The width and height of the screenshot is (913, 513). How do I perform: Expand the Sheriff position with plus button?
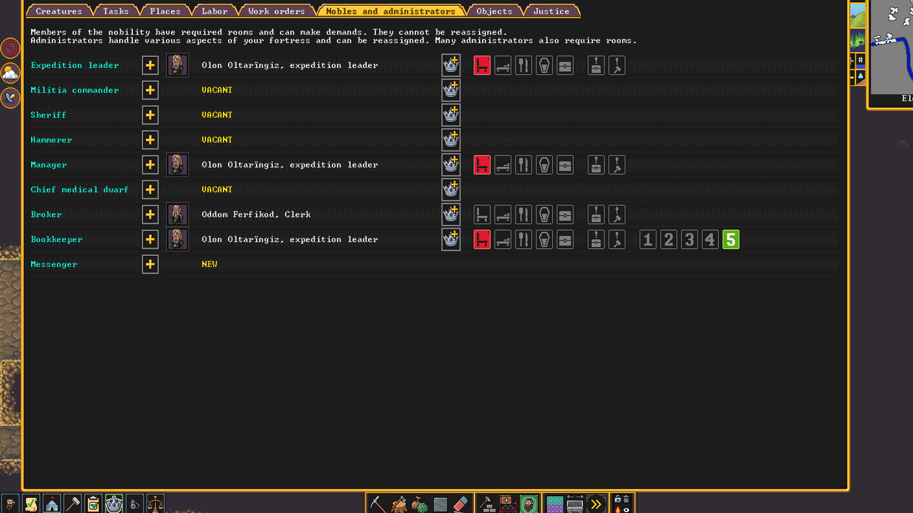pos(150,115)
